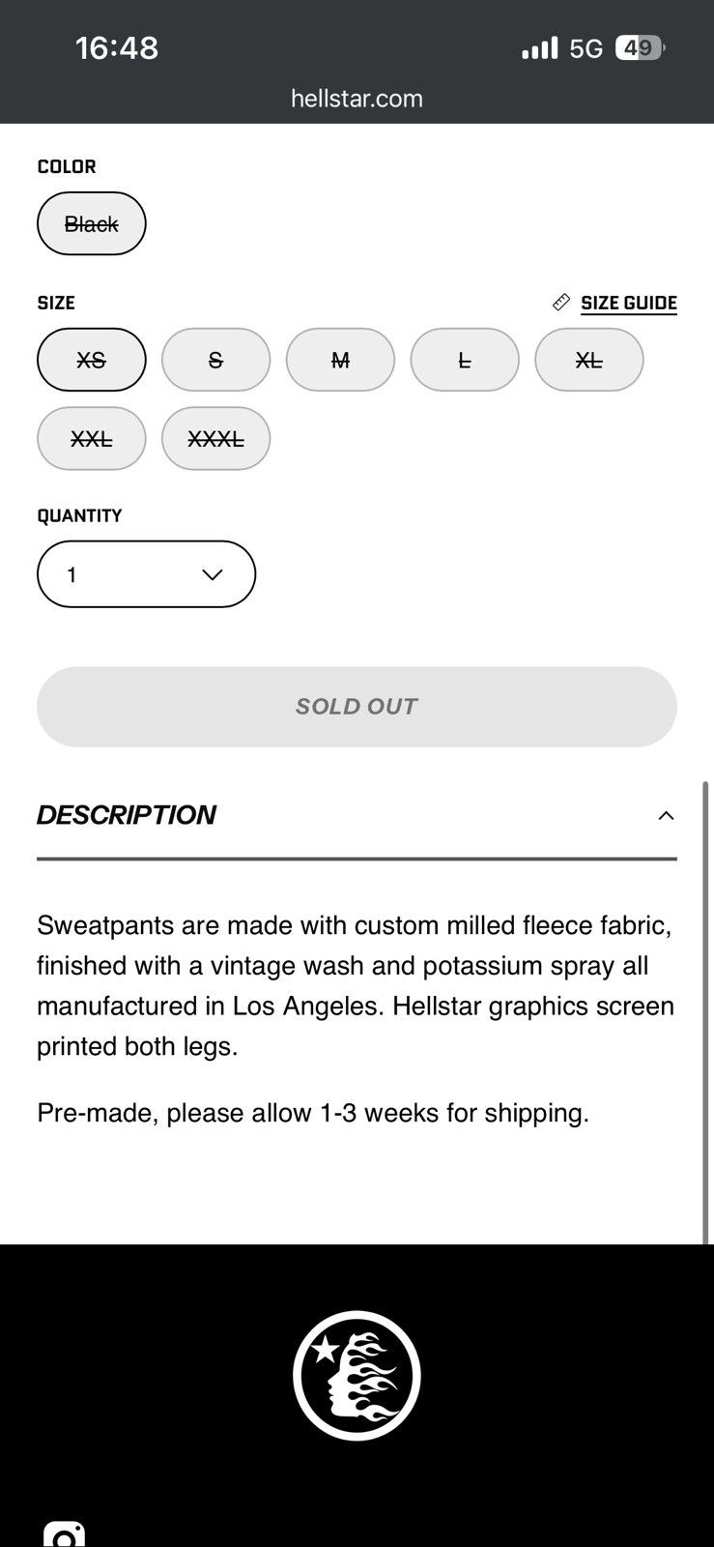Tap the Description accordion heading
This screenshot has height=1547, width=714.
(x=127, y=815)
